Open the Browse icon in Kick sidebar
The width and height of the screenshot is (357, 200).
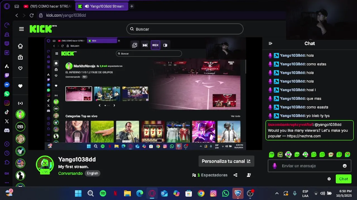(x=20, y=57)
